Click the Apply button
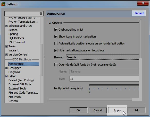150x117 pixels. (x=117, y=110)
